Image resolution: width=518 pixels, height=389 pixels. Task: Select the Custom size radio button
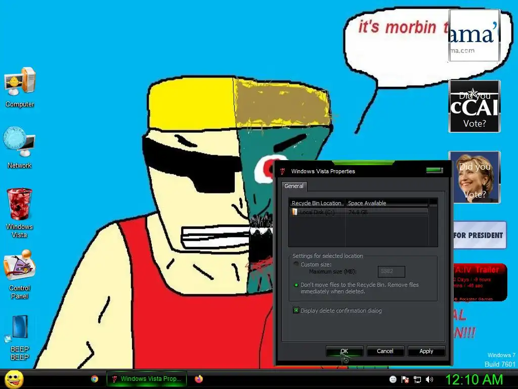296,264
